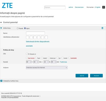Open the start hour dropdown

tap(29, 62)
